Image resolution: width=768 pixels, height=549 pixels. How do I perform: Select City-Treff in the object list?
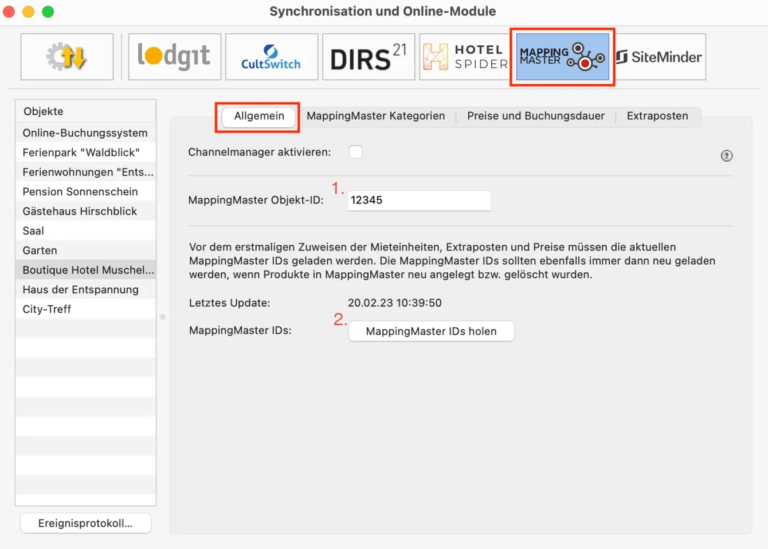pyautogui.click(x=85, y=309)
